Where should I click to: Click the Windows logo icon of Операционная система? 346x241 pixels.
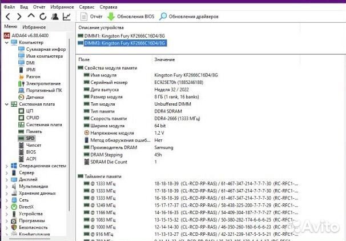(14, 166)
